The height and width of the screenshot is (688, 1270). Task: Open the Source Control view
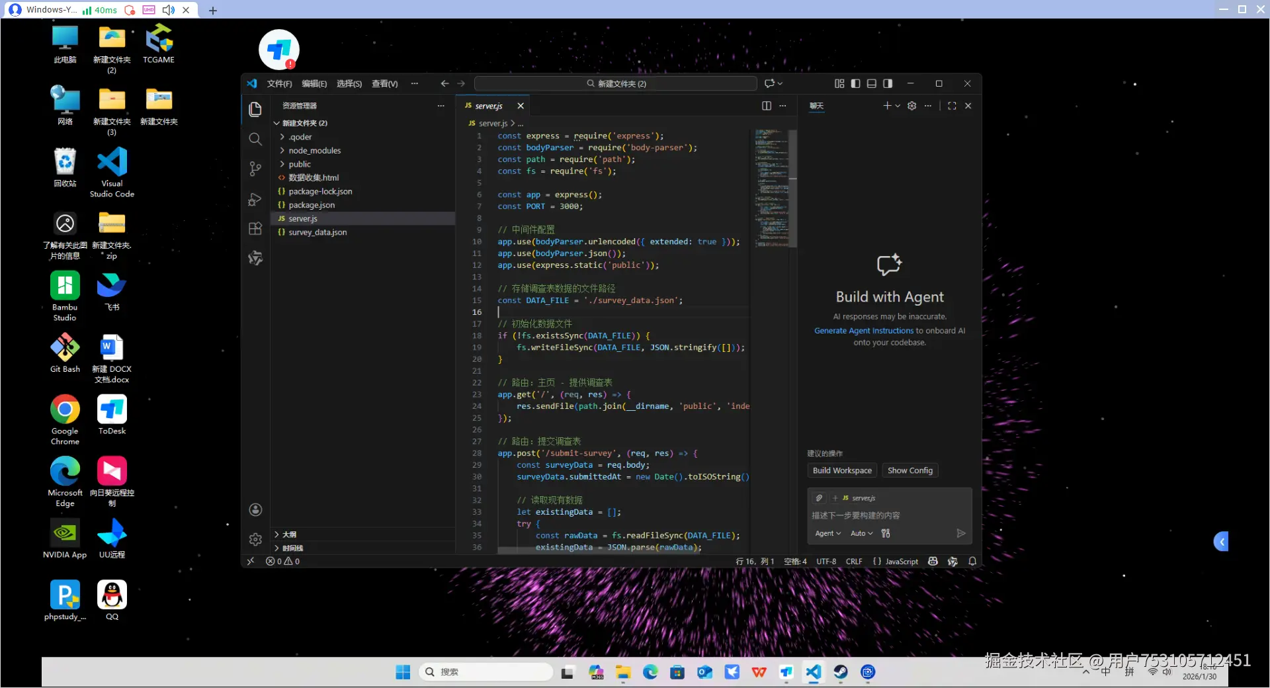(x=255, y=169)
